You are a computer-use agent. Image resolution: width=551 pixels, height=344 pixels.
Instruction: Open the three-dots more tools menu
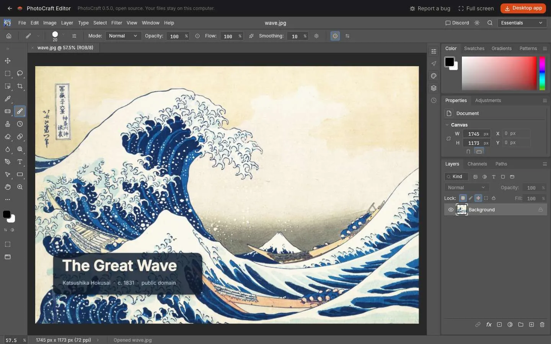point(8,200)
